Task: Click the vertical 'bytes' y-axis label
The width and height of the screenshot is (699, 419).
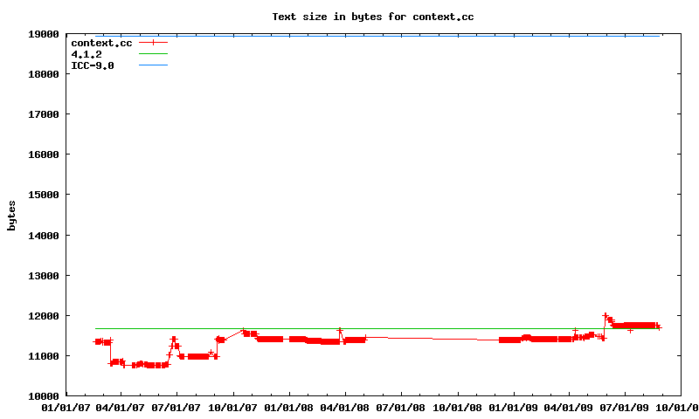Action: point(11,216)
